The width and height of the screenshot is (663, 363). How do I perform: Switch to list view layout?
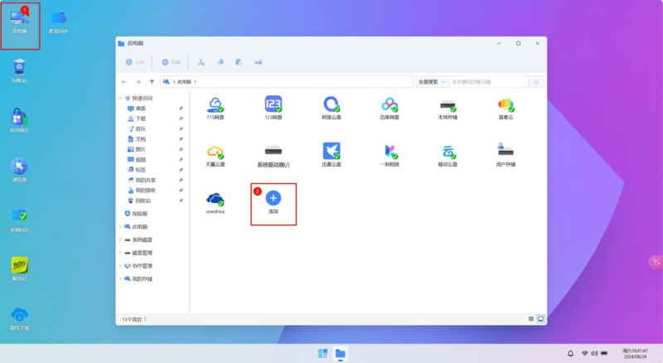(x=531, y=318)
